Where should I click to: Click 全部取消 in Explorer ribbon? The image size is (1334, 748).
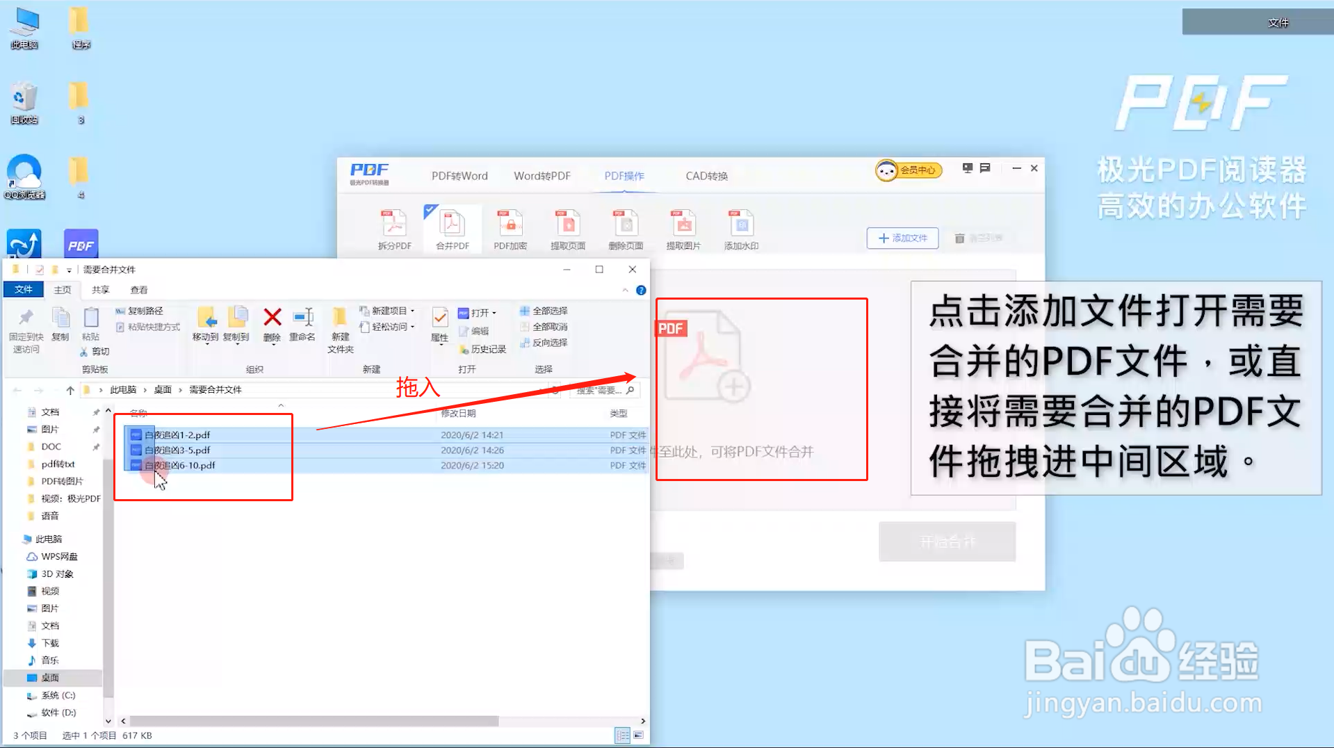(x=544, y=327)
